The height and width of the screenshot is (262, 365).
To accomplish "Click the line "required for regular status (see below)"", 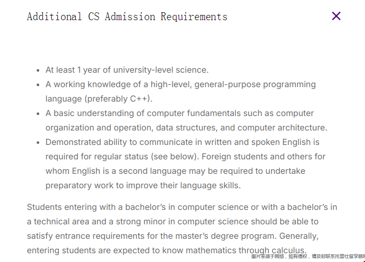I will 185,156.
